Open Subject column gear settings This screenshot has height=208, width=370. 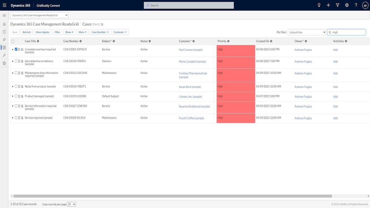114,41
